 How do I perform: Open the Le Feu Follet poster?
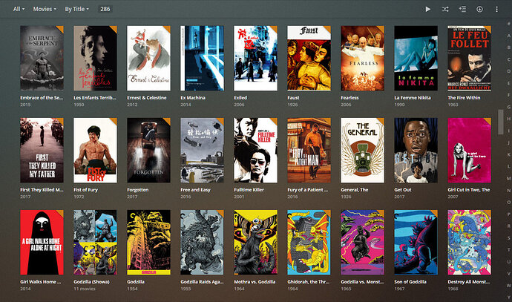(469, 58)
